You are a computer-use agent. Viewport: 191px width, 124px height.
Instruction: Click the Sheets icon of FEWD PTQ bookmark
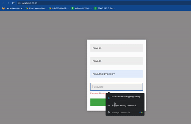click(x=95, y=8)
